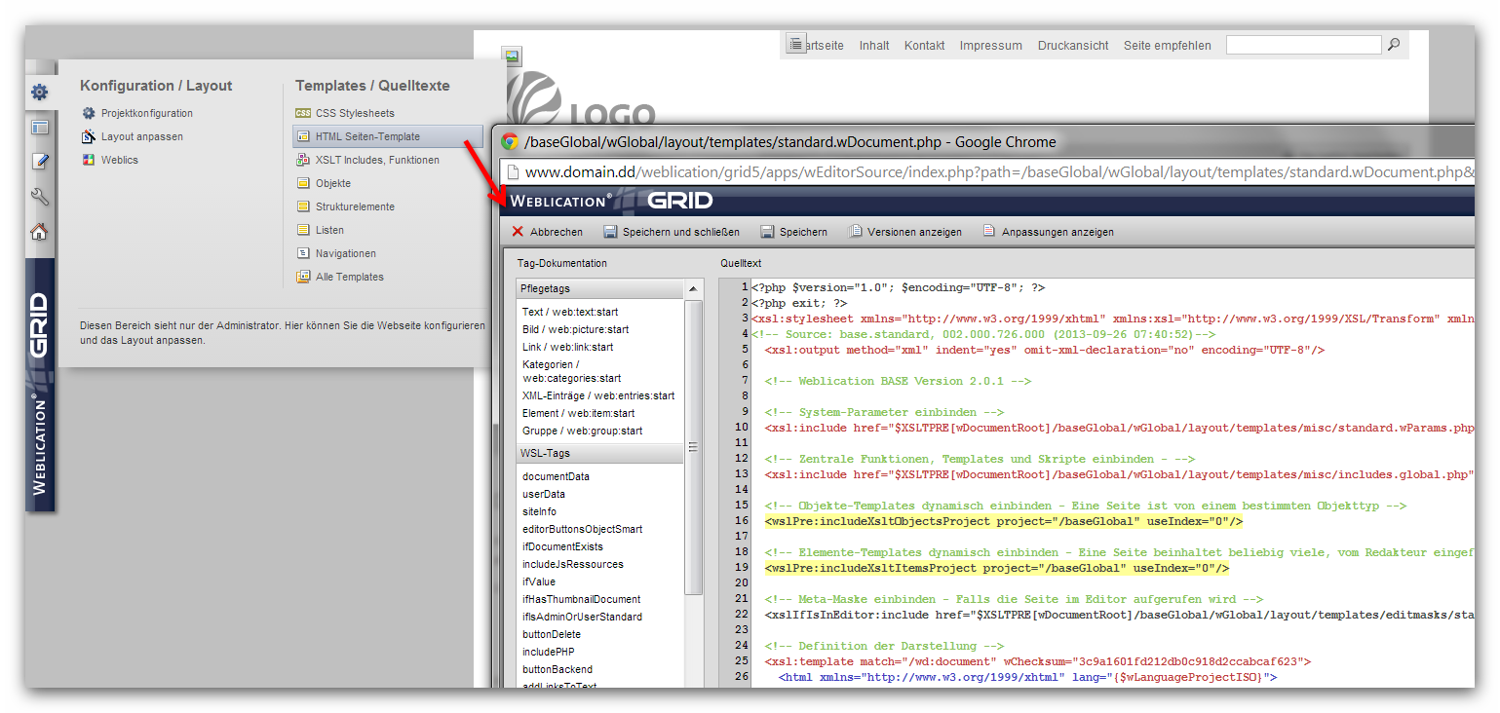Click the Versionen anzeigen document icon
Image resolution: width=1500 pixels, height=713 pixels.
[856, 232]
